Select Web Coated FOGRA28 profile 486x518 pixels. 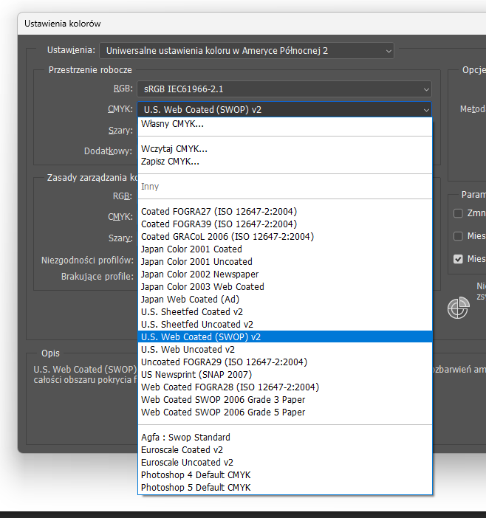[285, 387]
